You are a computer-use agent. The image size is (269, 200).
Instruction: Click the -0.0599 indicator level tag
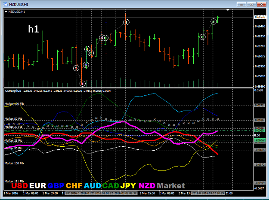[x=260, y=183]
